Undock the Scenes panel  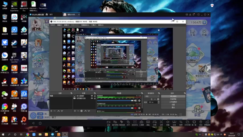tap(71, 93)
